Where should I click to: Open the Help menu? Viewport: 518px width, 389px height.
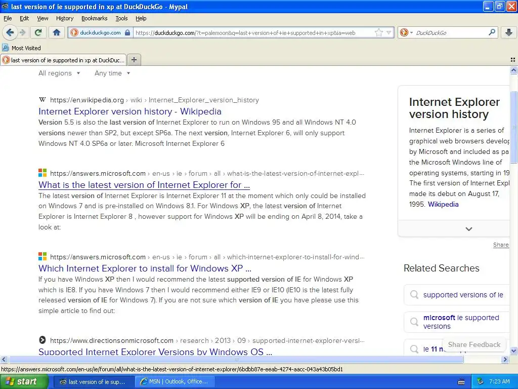tap(141, 18)
